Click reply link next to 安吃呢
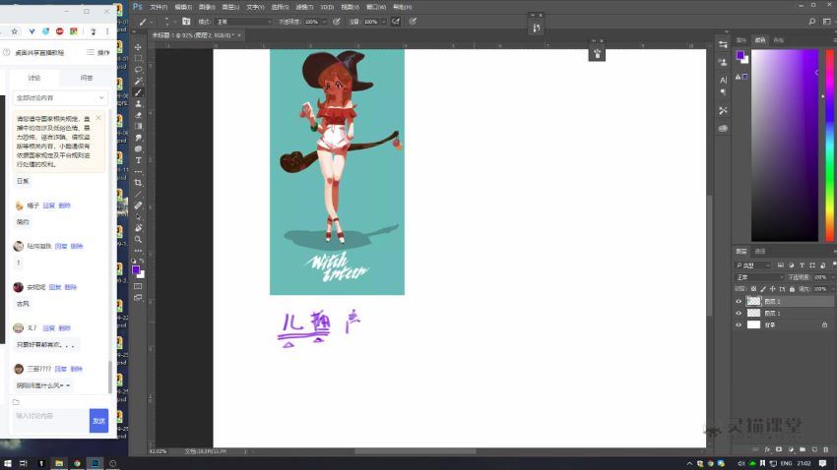837x470 pixels. click(x=55, y=287)
